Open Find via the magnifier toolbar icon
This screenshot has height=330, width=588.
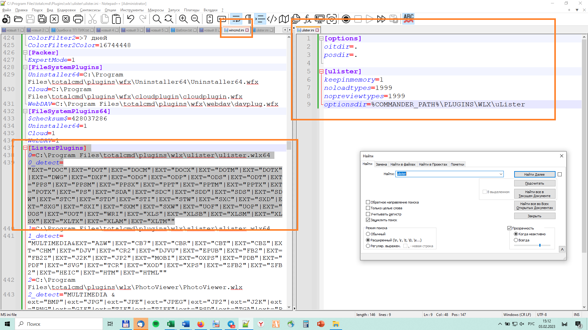[x=157, y=19]
